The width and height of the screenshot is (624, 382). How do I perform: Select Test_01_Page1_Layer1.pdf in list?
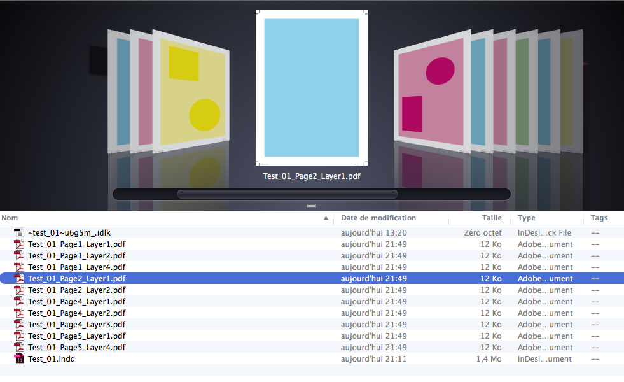pos(76,244)
